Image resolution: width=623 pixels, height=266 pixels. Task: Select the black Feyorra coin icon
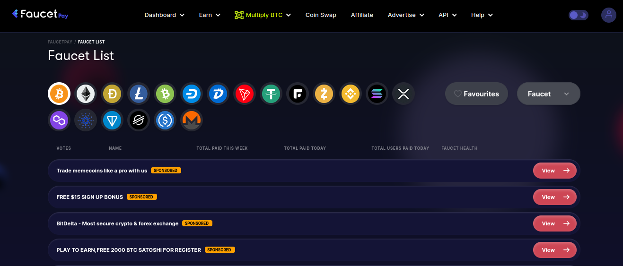coord(298,94)
